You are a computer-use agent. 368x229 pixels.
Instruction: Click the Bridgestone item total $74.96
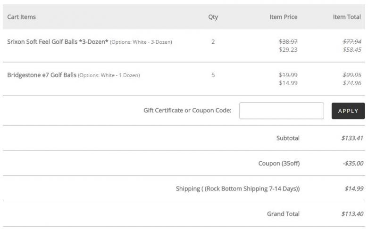point(352,83)
